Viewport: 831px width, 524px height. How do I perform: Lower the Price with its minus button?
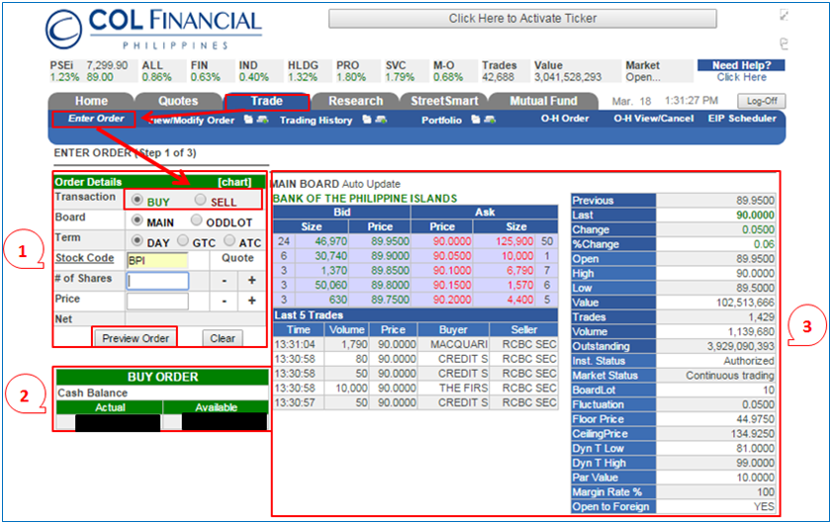click(225, 301)
